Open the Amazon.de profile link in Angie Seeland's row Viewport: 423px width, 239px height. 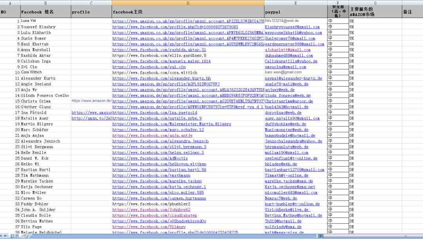[x=166, y=84]
